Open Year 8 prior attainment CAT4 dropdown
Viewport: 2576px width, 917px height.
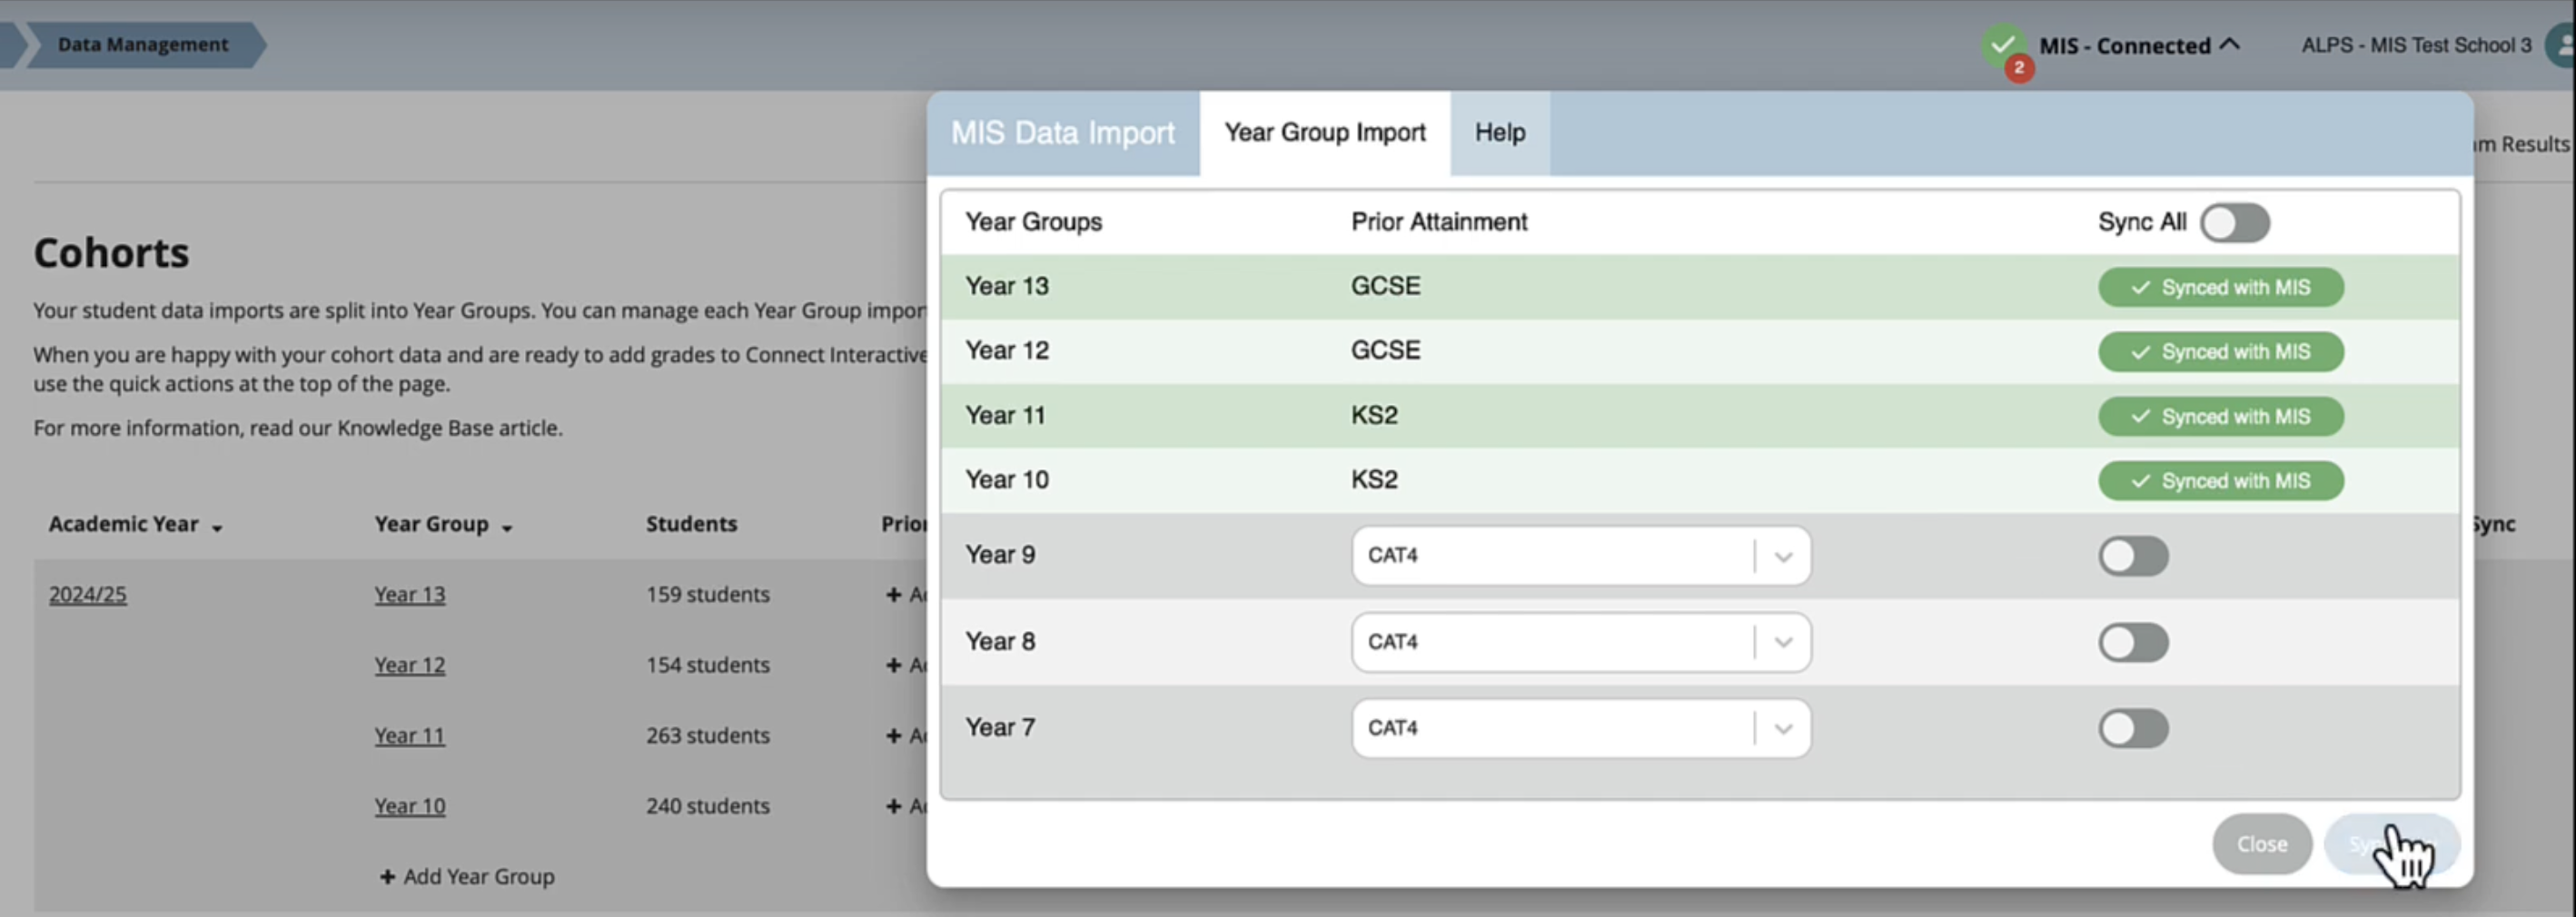[1580, 642]
